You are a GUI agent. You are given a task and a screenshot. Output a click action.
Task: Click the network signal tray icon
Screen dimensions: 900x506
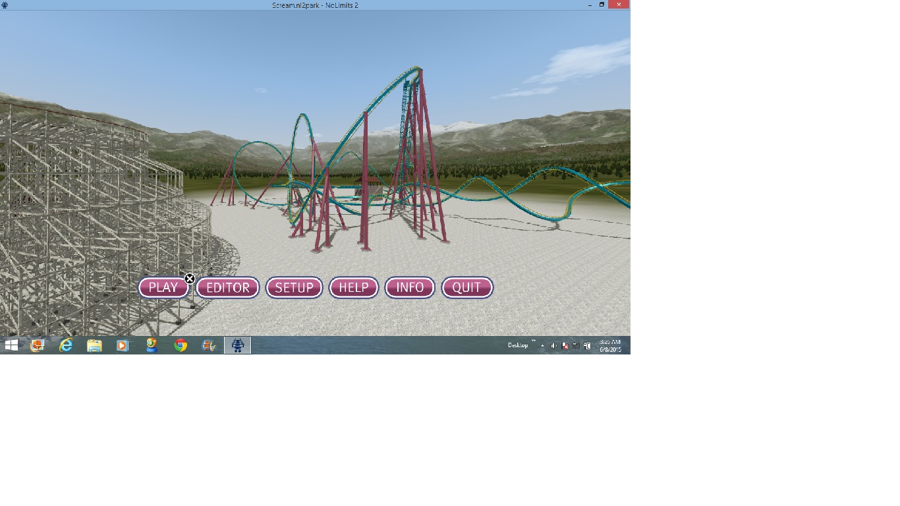click(x=576, y=346)
